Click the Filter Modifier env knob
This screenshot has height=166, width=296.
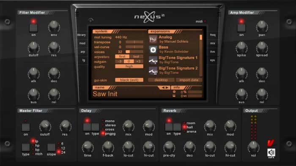54,27
